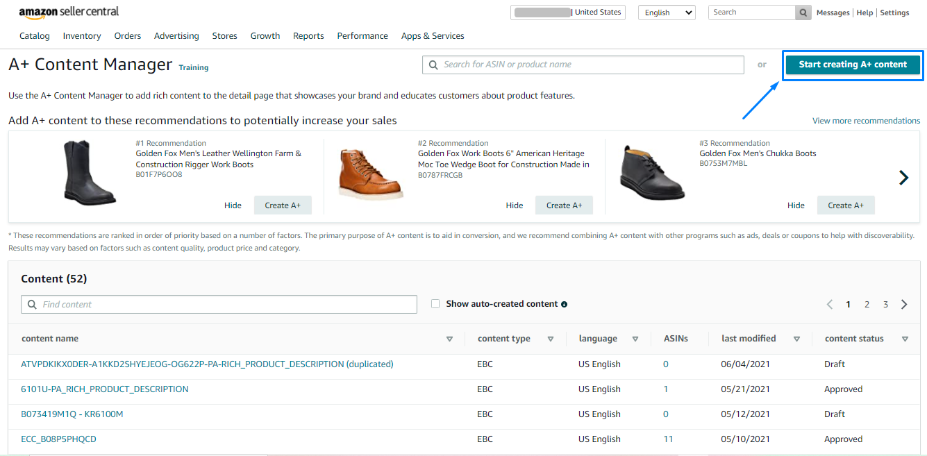Open ECC_B08P5PHQCD content
The height and width of the screenshot is (456, 927).
pos(58,439)
